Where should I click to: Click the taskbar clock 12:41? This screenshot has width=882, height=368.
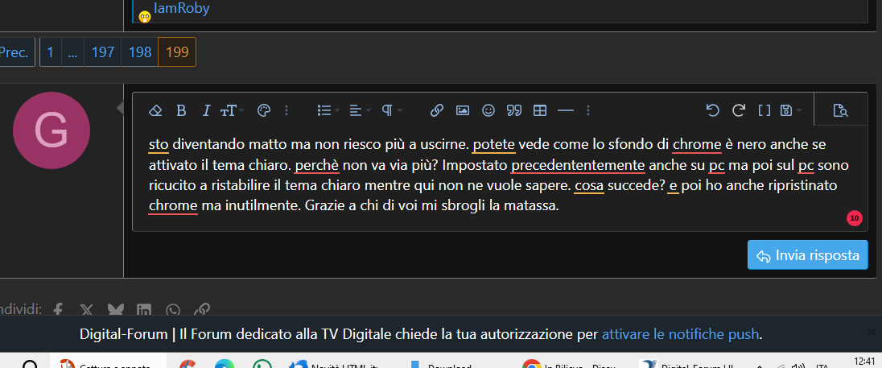(x=863, y=362)
